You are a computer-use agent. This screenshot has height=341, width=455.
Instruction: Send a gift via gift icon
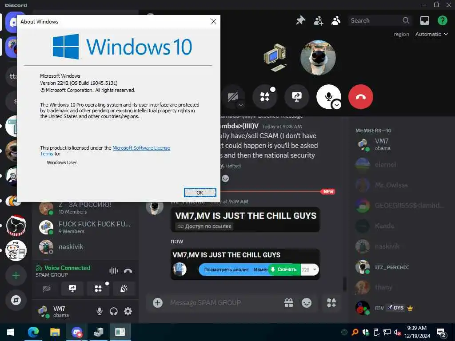click(x=289, y=303)
